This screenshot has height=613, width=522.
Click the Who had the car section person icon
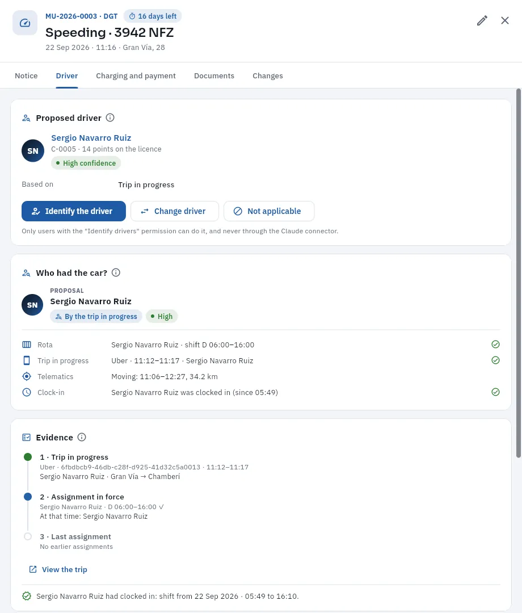click(26, 273)
